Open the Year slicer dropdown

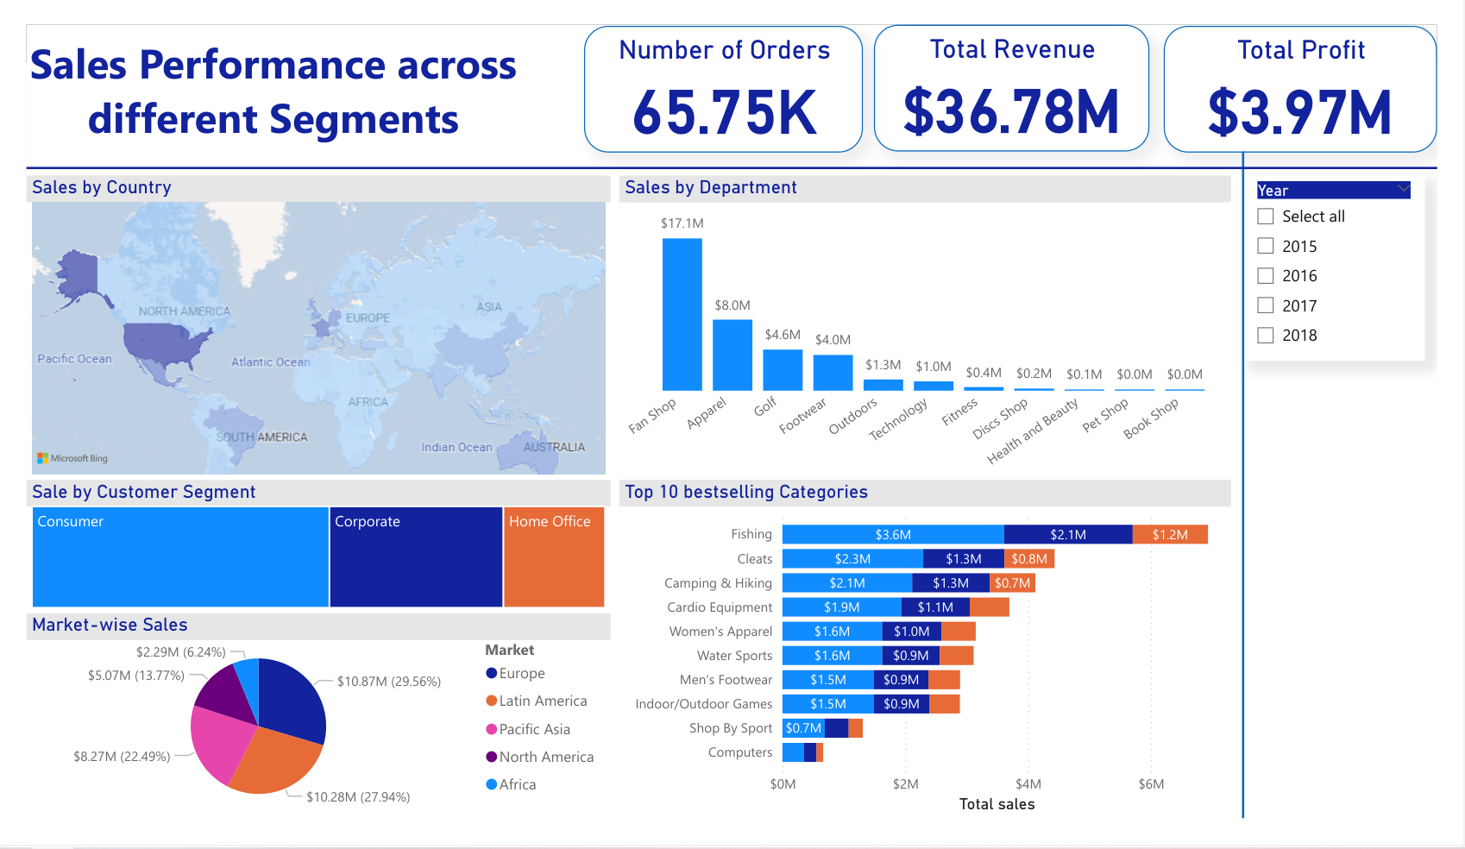(x=1402, y=189)
